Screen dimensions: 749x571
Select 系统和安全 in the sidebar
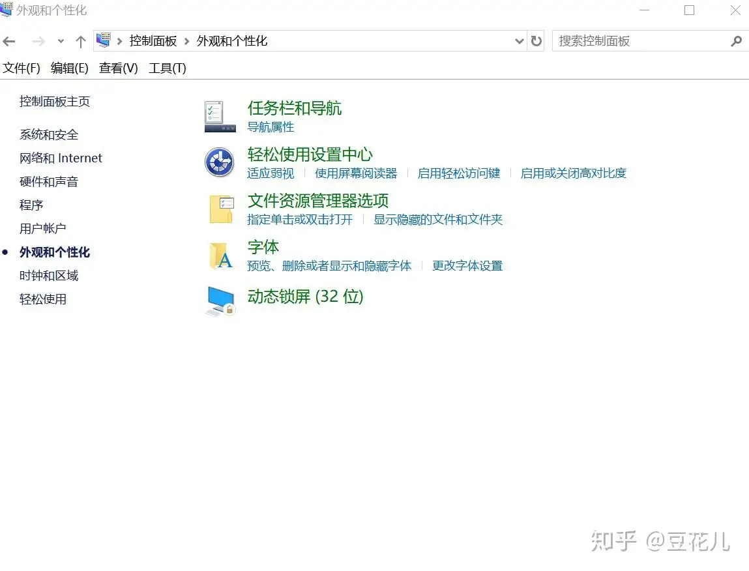point(48,134)
